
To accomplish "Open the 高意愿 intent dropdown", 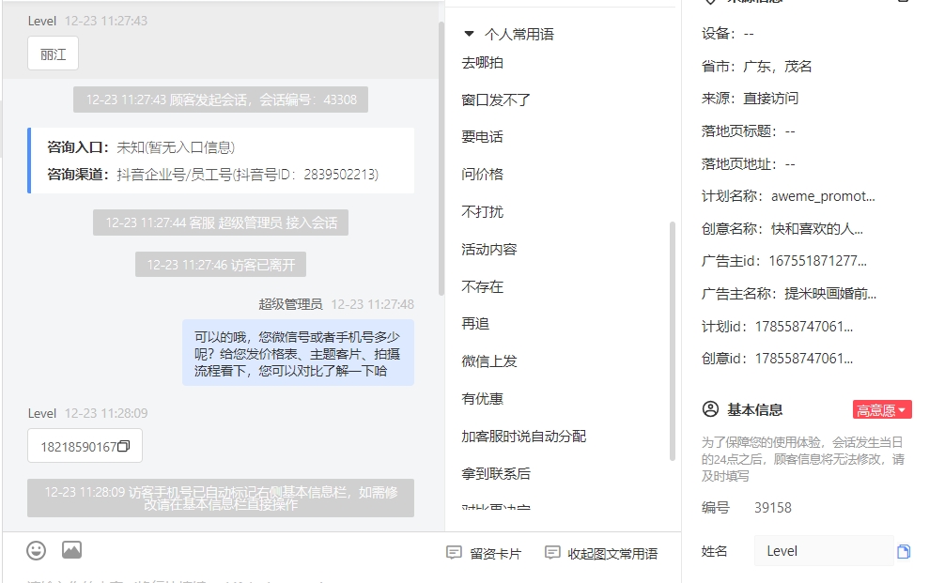I will [x=882, y=409].
